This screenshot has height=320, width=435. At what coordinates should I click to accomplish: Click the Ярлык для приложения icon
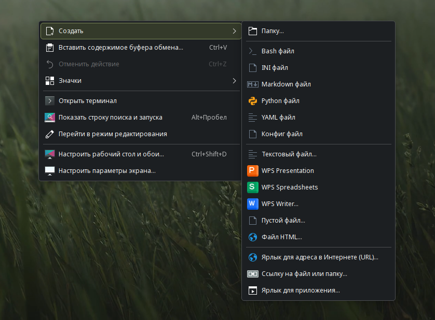(x=253, y=290)
